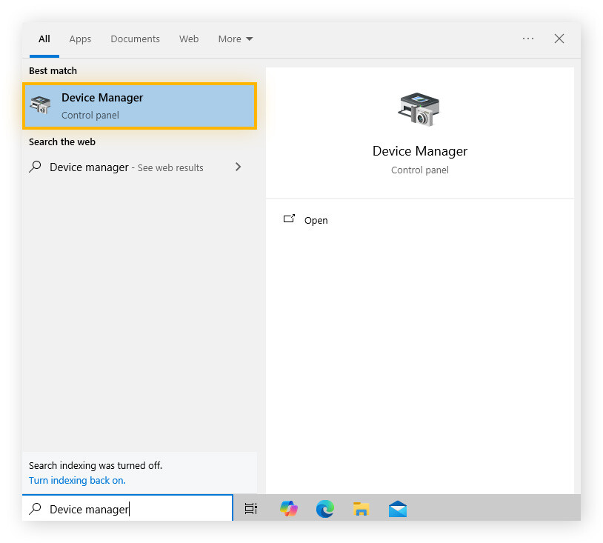Expand web results using the right chevron
Screen dimensions: 603x543
(x=238, y=167)
